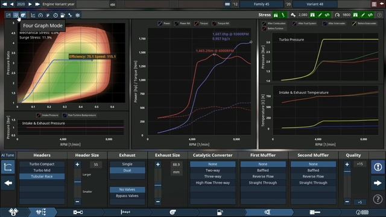The image size is (386, 217).
Task: Open turbo graph mode icon
Action: (x=23, y=15)
